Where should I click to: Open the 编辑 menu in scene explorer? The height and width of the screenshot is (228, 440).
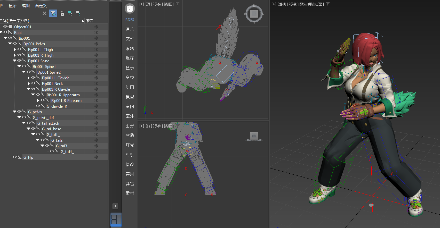pos(26,6)
